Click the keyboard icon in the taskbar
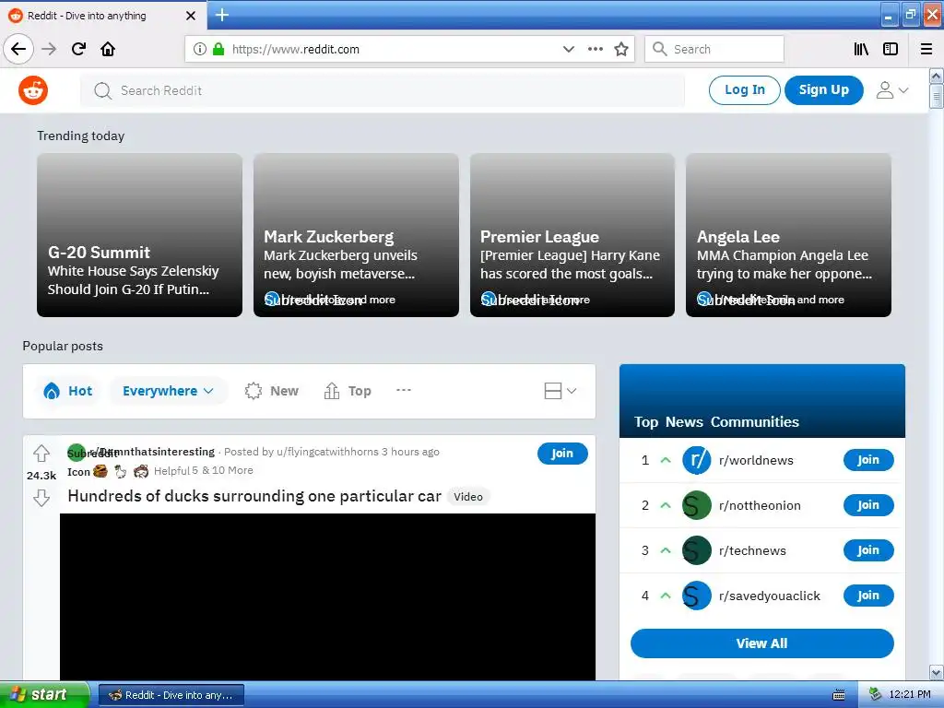Image resolution: width=944 pixels, height=708 pixels. point(839,695)
